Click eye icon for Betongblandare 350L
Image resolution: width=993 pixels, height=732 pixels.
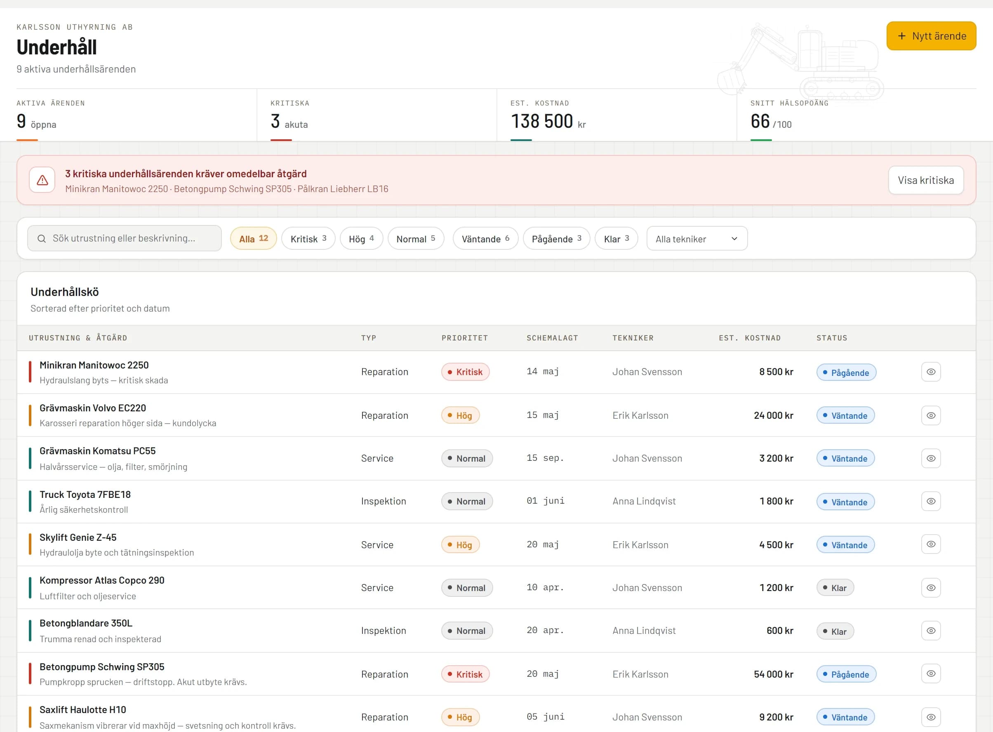tap(930, 631)
